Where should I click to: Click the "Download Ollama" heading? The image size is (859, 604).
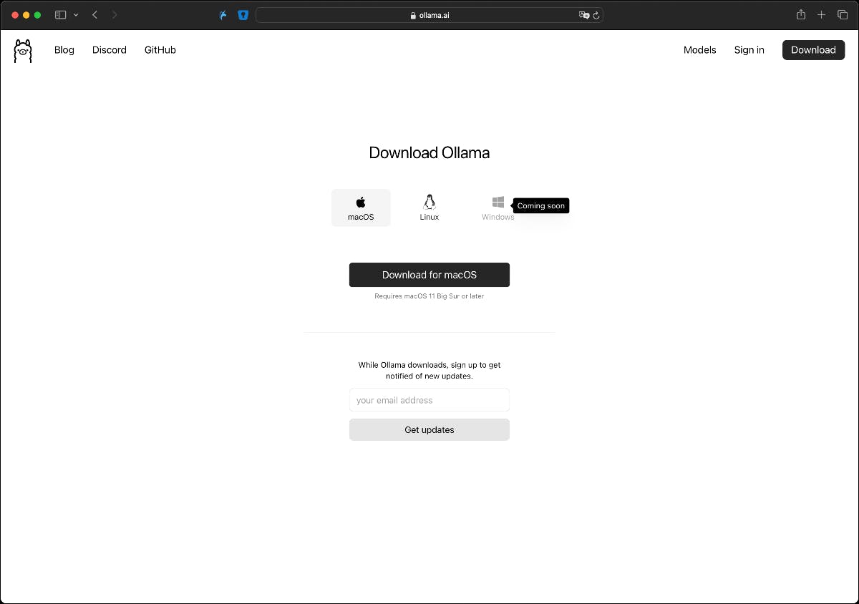coord(429,152)
